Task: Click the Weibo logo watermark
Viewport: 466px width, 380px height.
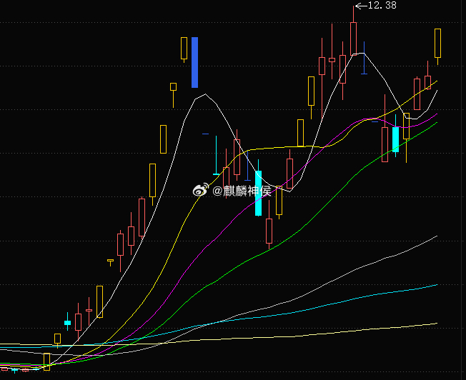Action: coord(201,191)
